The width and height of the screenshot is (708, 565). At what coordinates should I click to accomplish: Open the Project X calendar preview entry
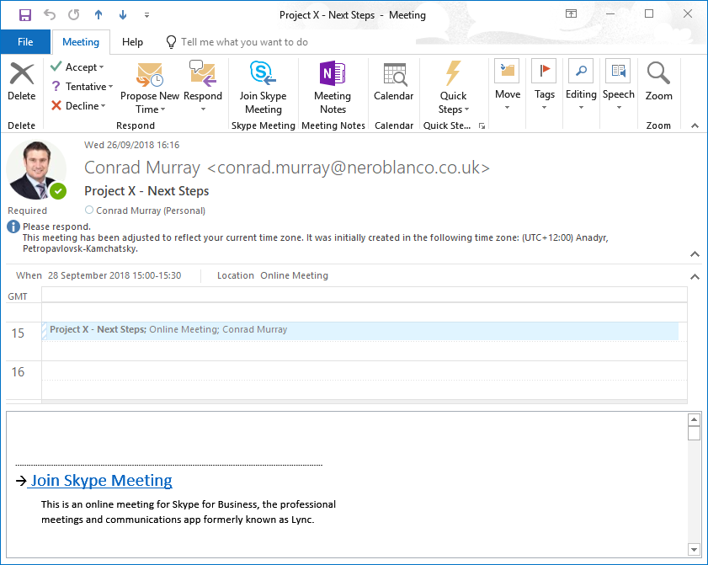coord(359,330)
